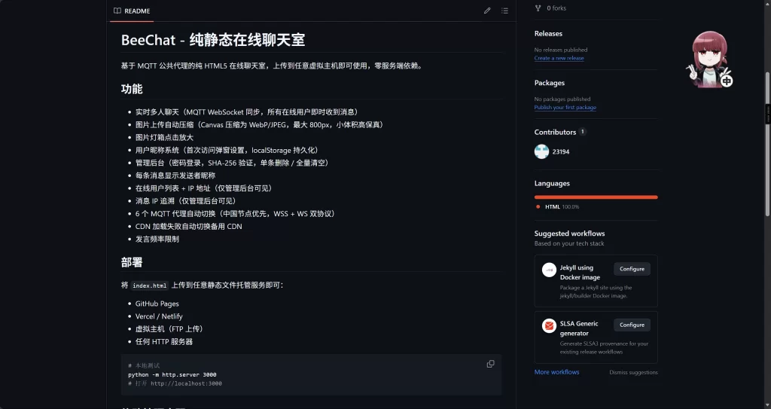The image size is (771, 409).
Task: Click the 6 个 MQTT 代理自动切换 item
Action: tap(236, 214)
